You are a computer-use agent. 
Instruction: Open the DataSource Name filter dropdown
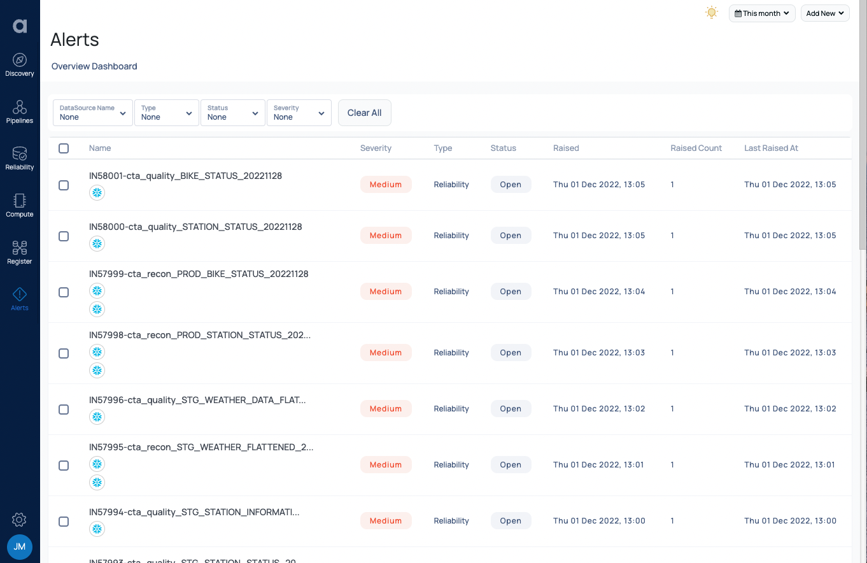92,113
